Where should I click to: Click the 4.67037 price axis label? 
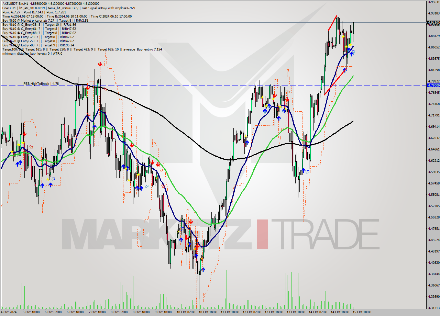(x=433, y=138)
